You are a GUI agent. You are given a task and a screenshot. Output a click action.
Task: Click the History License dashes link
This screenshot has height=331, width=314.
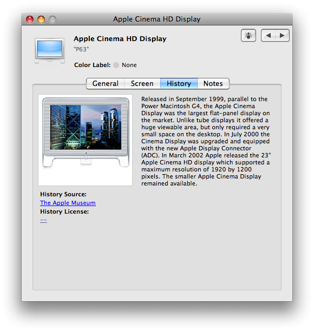(43, 220)
